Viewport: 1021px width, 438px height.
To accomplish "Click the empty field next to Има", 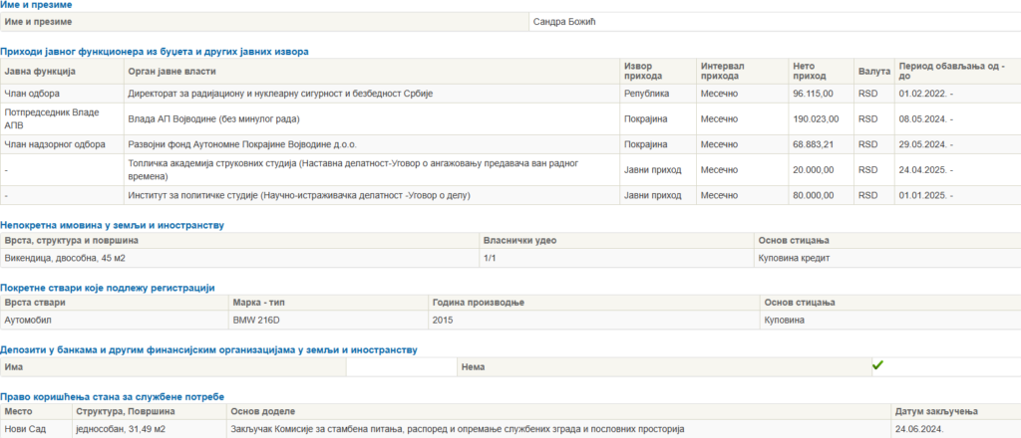I will 401,366.
